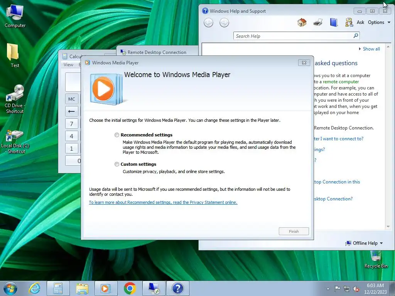Click scroll up arrow in Help window
The width and height of the screenshot is (395, 296).
pos(388,47)
